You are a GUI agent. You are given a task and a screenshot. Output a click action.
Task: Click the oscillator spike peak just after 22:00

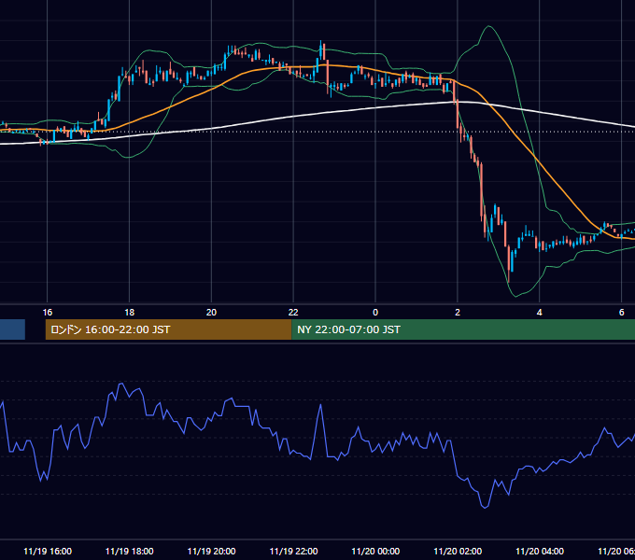coord(320,405)
